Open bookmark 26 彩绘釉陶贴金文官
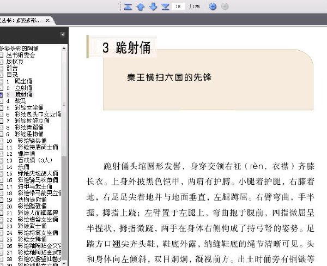The image size is (327, 266). coord(34,246)
